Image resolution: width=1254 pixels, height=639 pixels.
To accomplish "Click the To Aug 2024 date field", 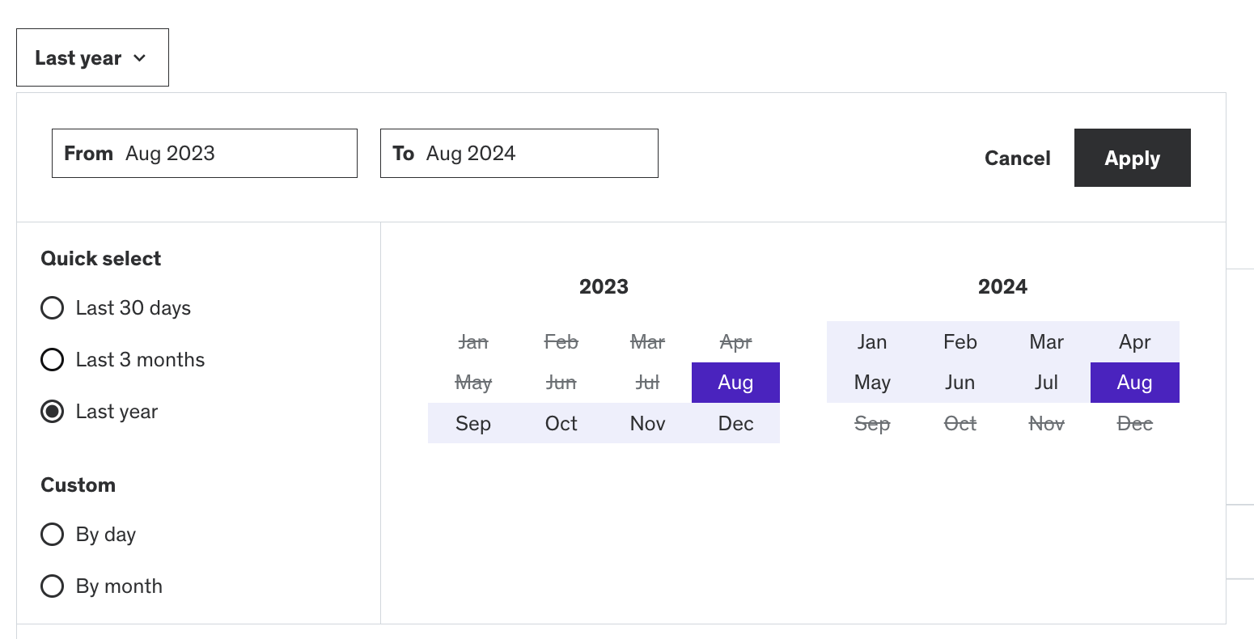I will [519, 154].
